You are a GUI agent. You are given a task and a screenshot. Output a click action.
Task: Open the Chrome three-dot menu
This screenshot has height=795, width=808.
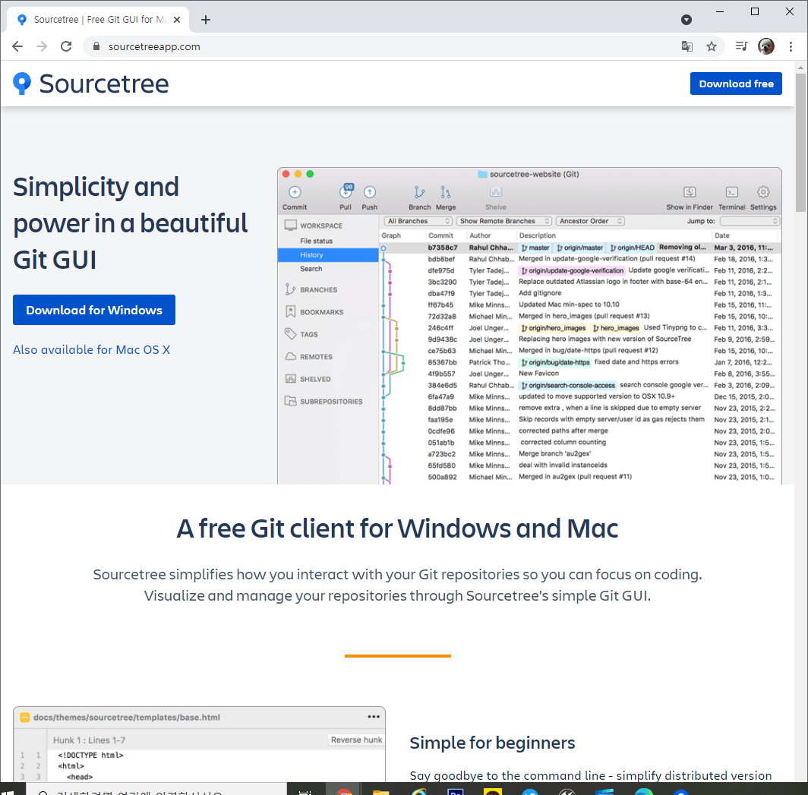(x=791, y=46)
